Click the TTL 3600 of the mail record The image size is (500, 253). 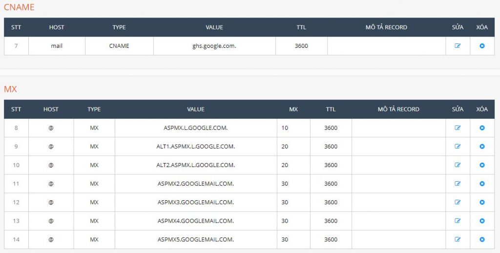click(x=301, y=46)
